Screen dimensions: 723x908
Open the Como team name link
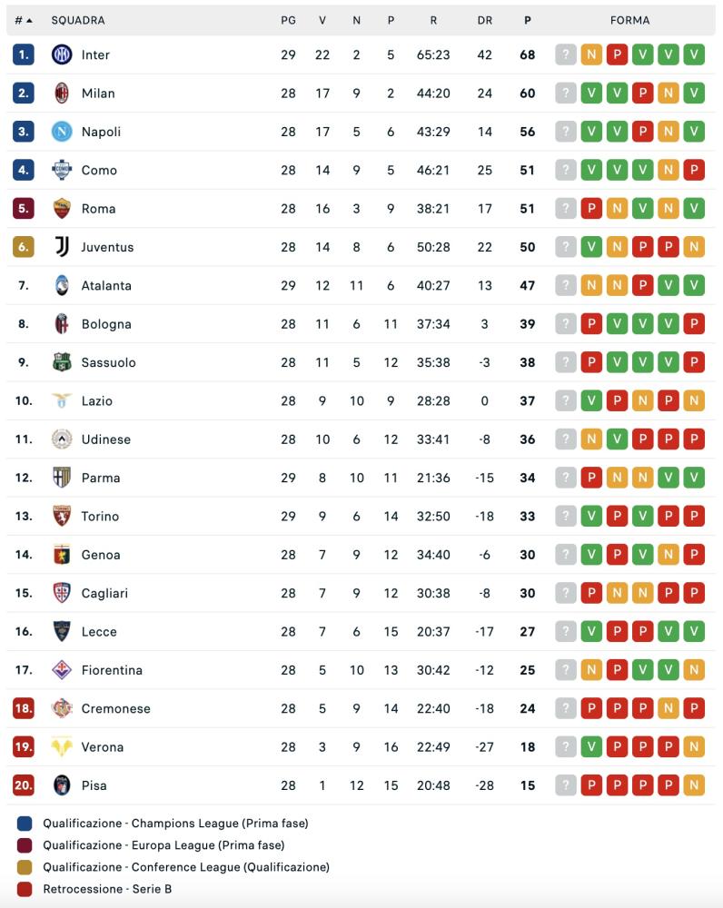tap(99, 170)
